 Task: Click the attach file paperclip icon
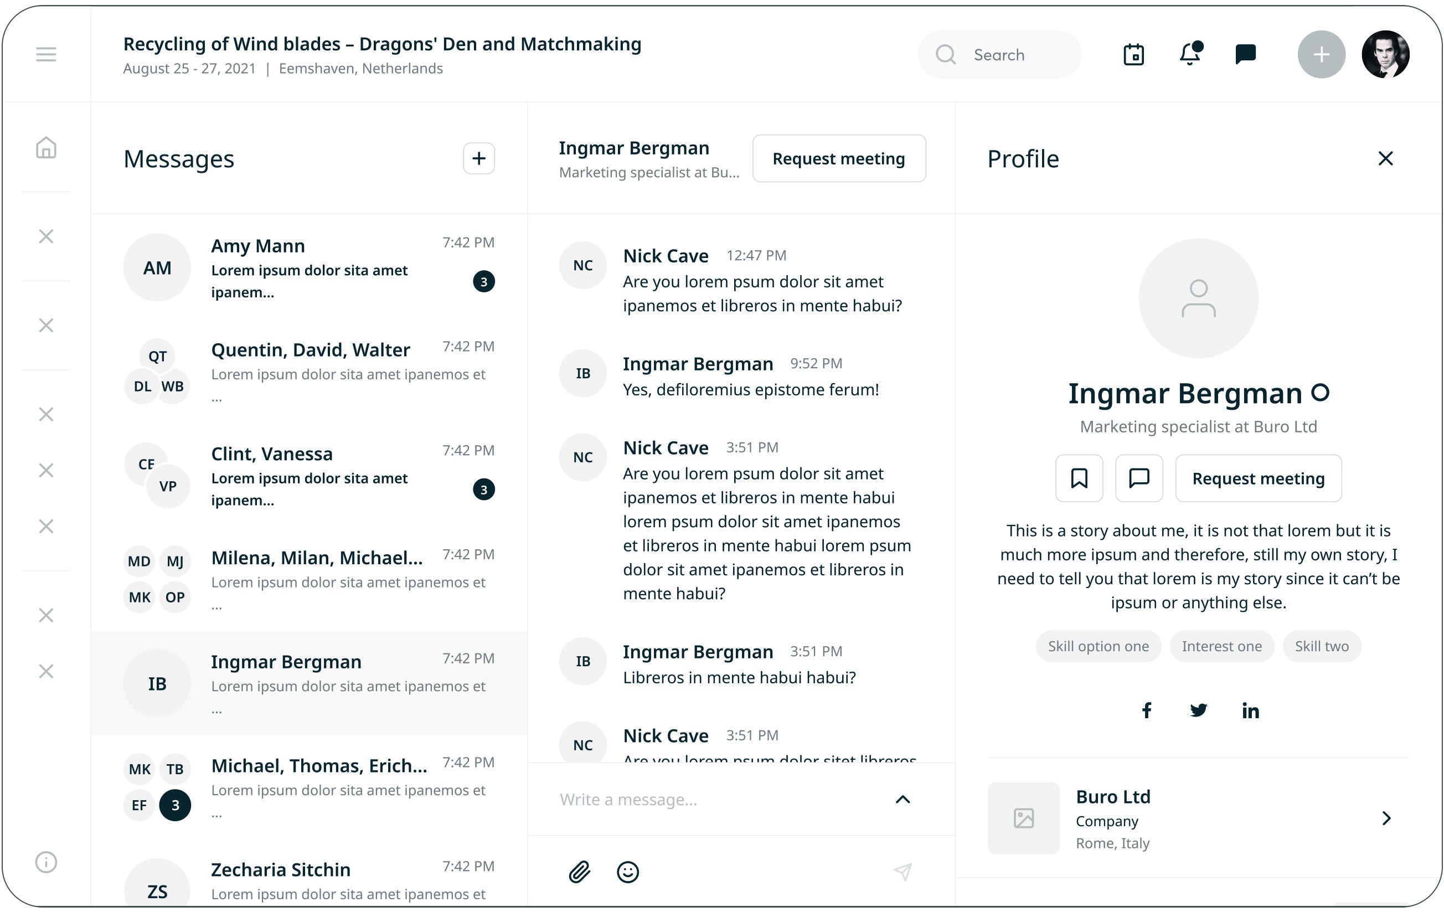[x=579, y=871]
